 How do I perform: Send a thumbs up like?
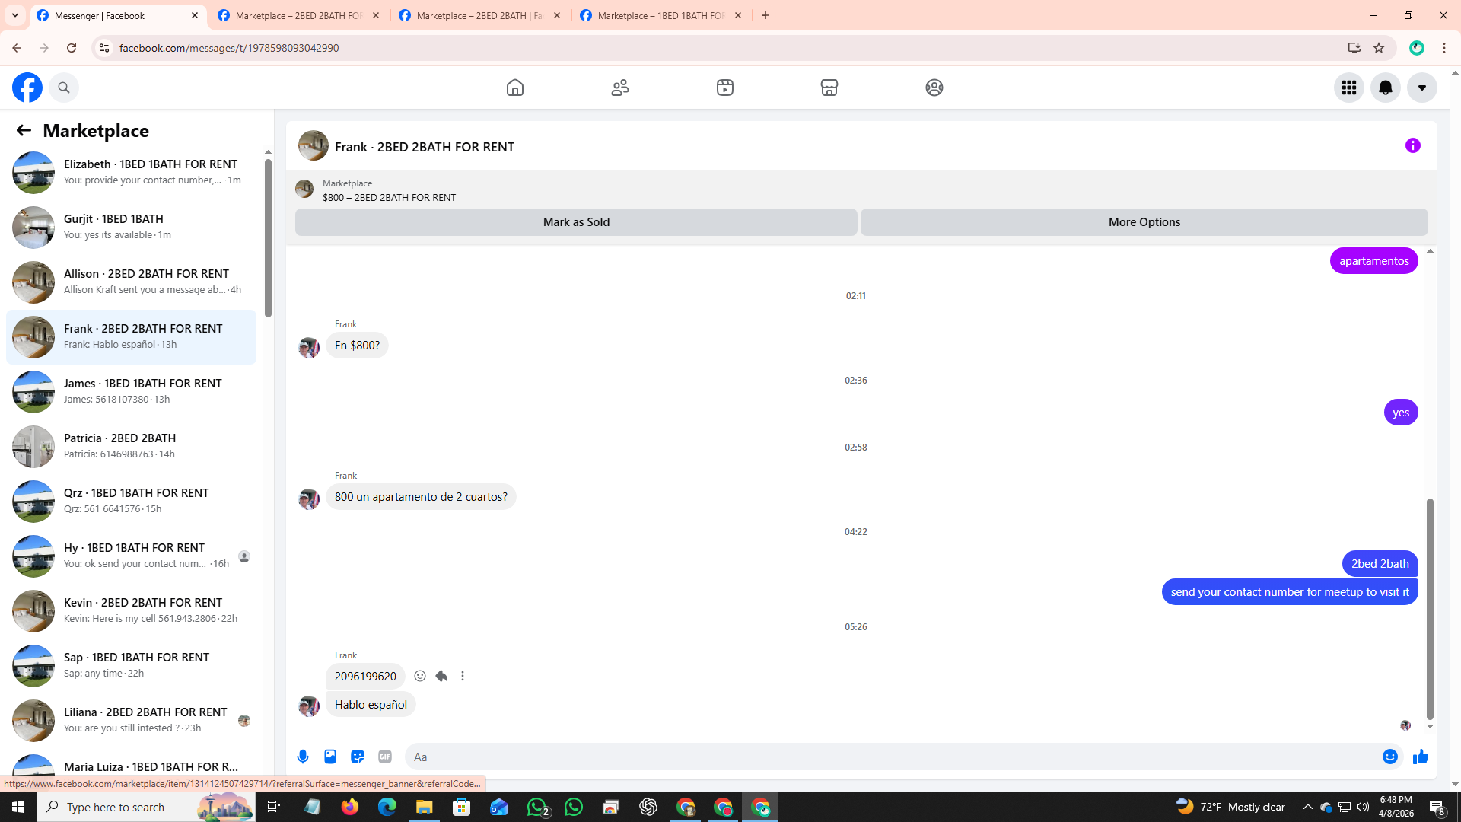click(1420, 757)
